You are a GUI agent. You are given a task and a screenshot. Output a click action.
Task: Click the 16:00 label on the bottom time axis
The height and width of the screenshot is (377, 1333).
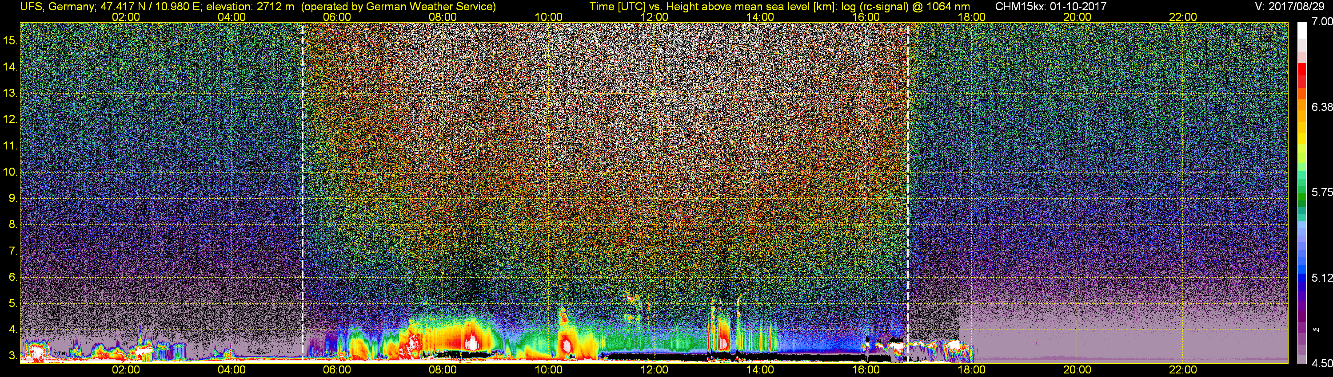coord(866,370)
